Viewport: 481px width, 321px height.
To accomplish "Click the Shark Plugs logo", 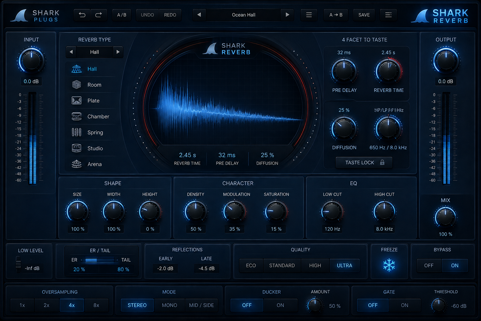I will pos(35,15).
